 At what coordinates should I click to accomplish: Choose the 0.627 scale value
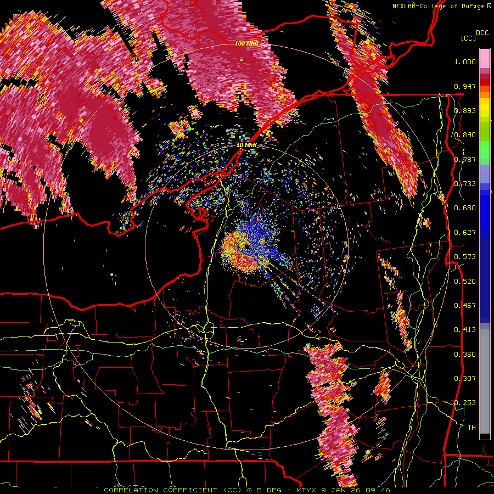pyautogui.click(x=465, y=233)
